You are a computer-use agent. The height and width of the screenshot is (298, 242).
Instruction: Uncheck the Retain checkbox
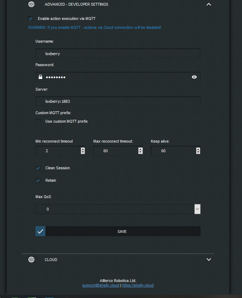pos(38,180)
